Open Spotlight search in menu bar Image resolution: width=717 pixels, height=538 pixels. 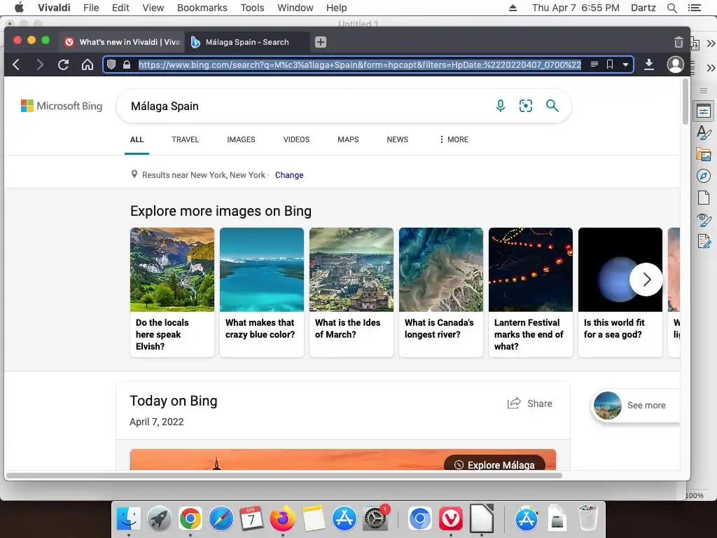(x=671, y=8)
